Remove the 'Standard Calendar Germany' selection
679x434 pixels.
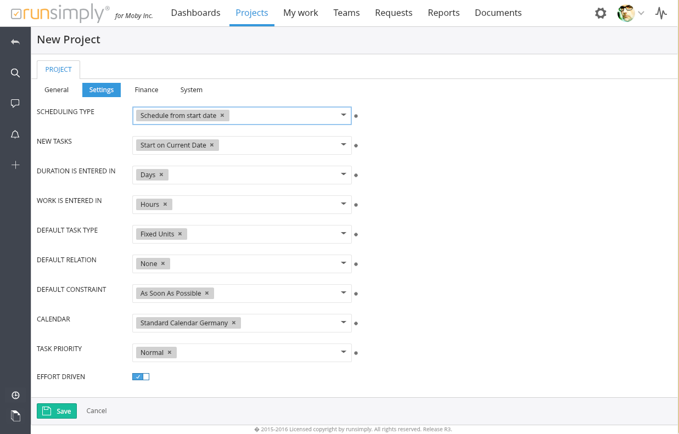point(234,323)
